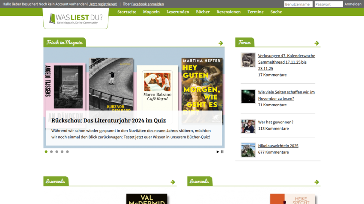Open the left Leserunde arrow
364x204 pixels.
[x=173, y=182]
